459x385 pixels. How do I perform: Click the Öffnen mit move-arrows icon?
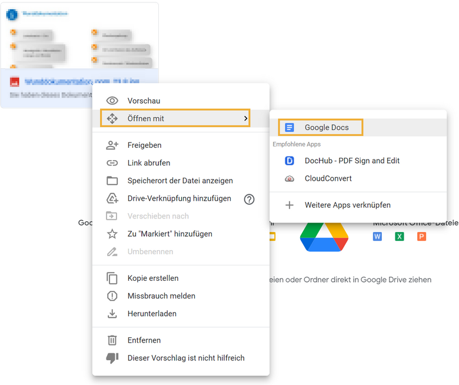pos(112,118)
